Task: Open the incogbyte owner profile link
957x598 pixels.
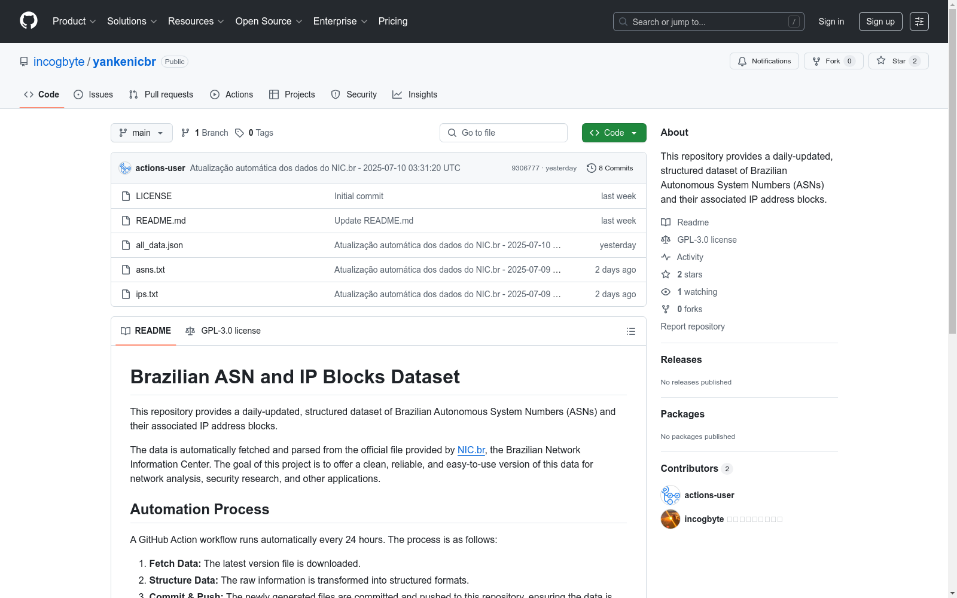Action: coord(59,62)
